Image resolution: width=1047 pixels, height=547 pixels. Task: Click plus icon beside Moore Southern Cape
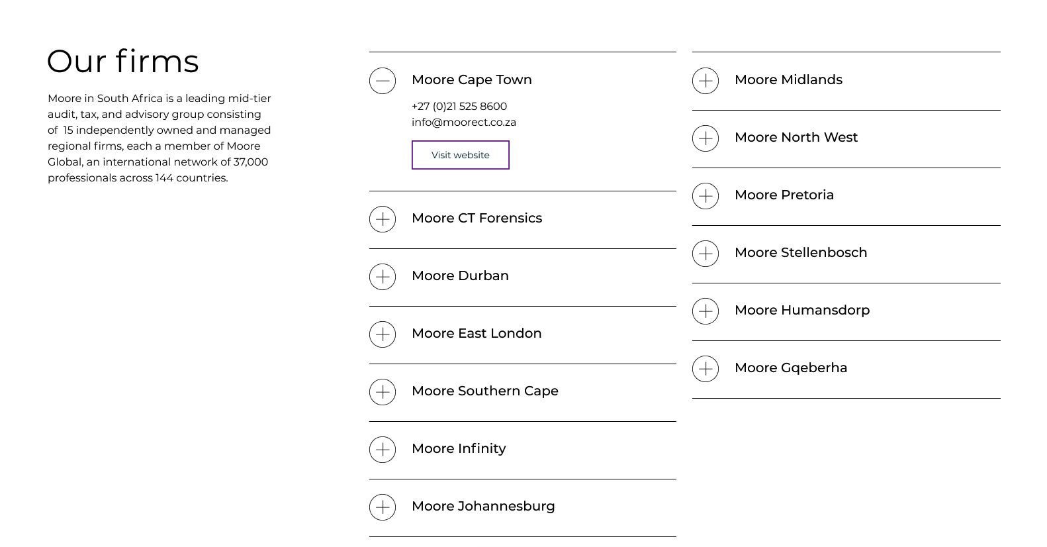click(x=383, y=392)
